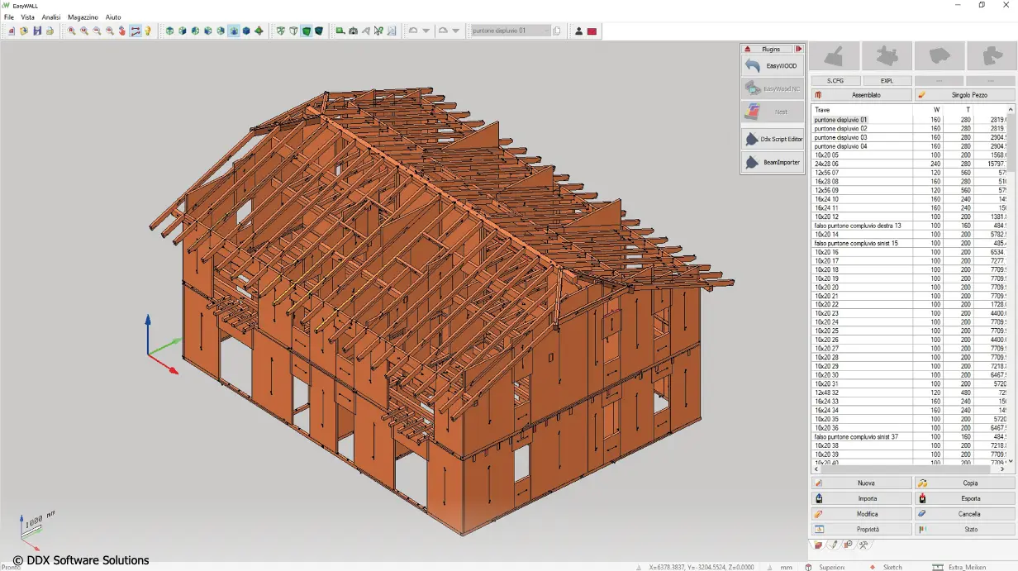Click the Copia button
Screen dimensions: 1018x571
(965, 483)
